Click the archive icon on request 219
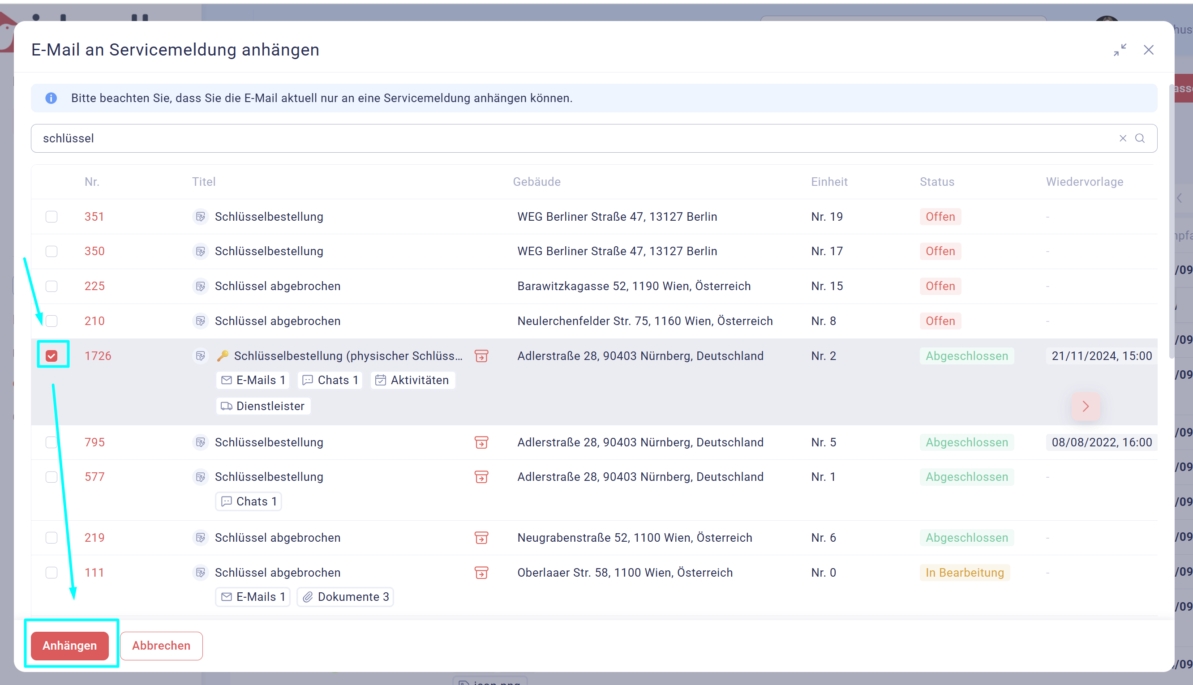The width and height of the screenshot is (1193, 685). point(481,537)
